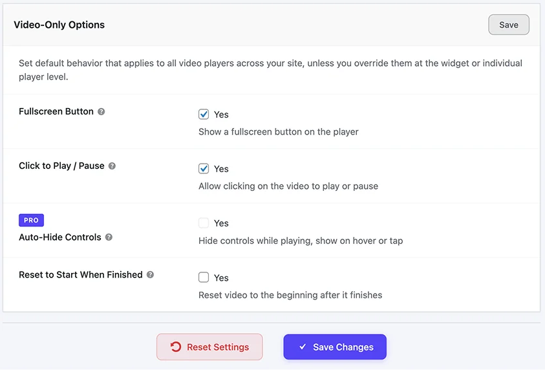Toggle the Auto-Hide Controls checkbox

(x=204, y=223)
